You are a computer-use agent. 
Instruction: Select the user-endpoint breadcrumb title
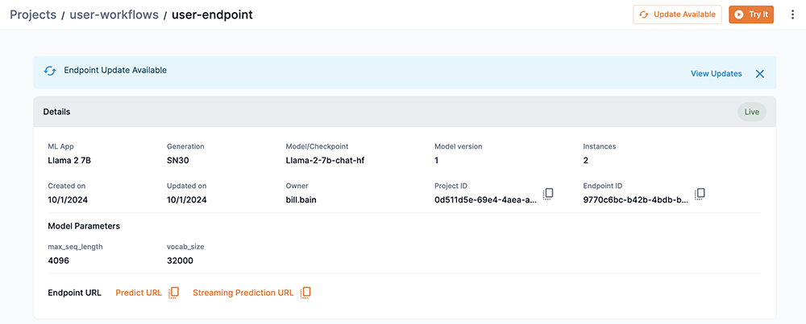[212, 14]
